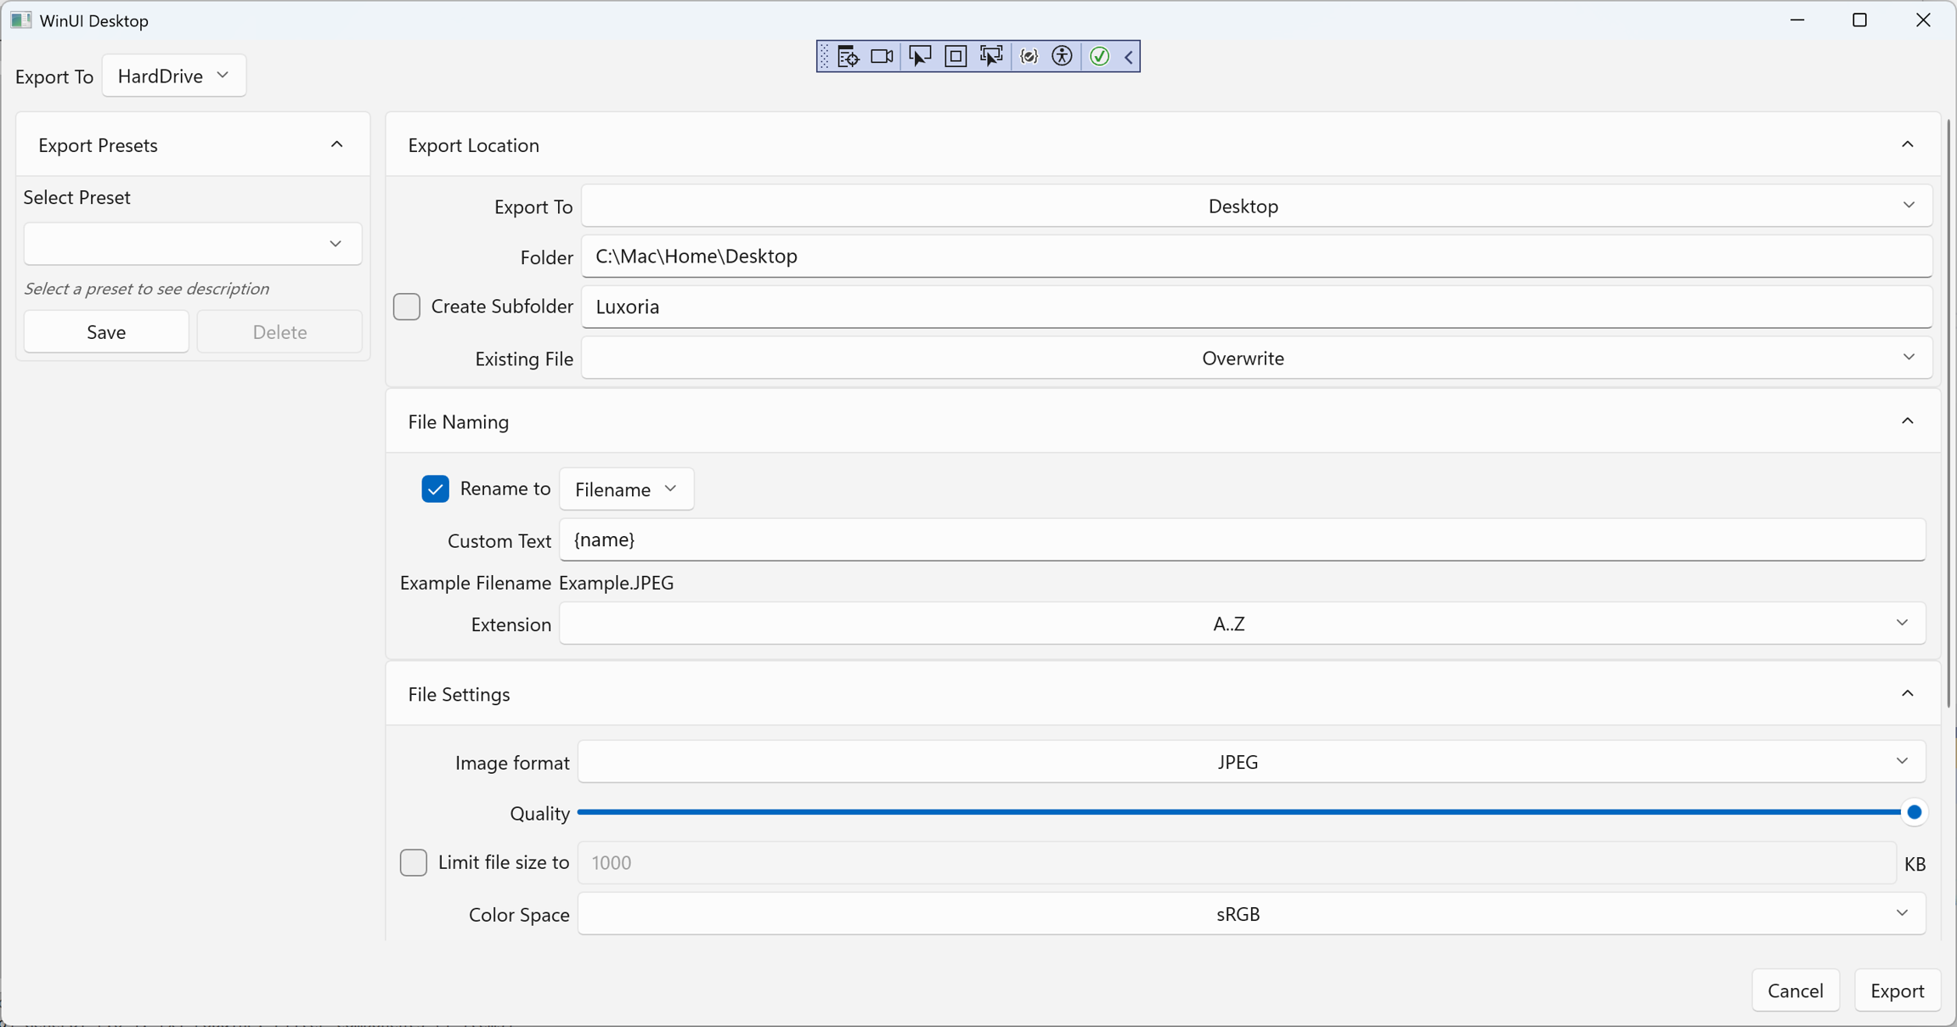Click the camera icon in debug toolbar

[x=882, y=57]
